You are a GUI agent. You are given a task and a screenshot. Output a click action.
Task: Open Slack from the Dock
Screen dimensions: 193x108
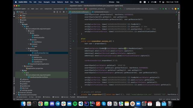click(64, 104)
